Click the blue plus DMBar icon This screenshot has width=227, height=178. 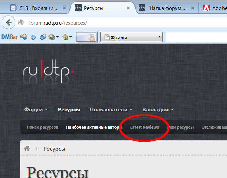coord(33,37)
